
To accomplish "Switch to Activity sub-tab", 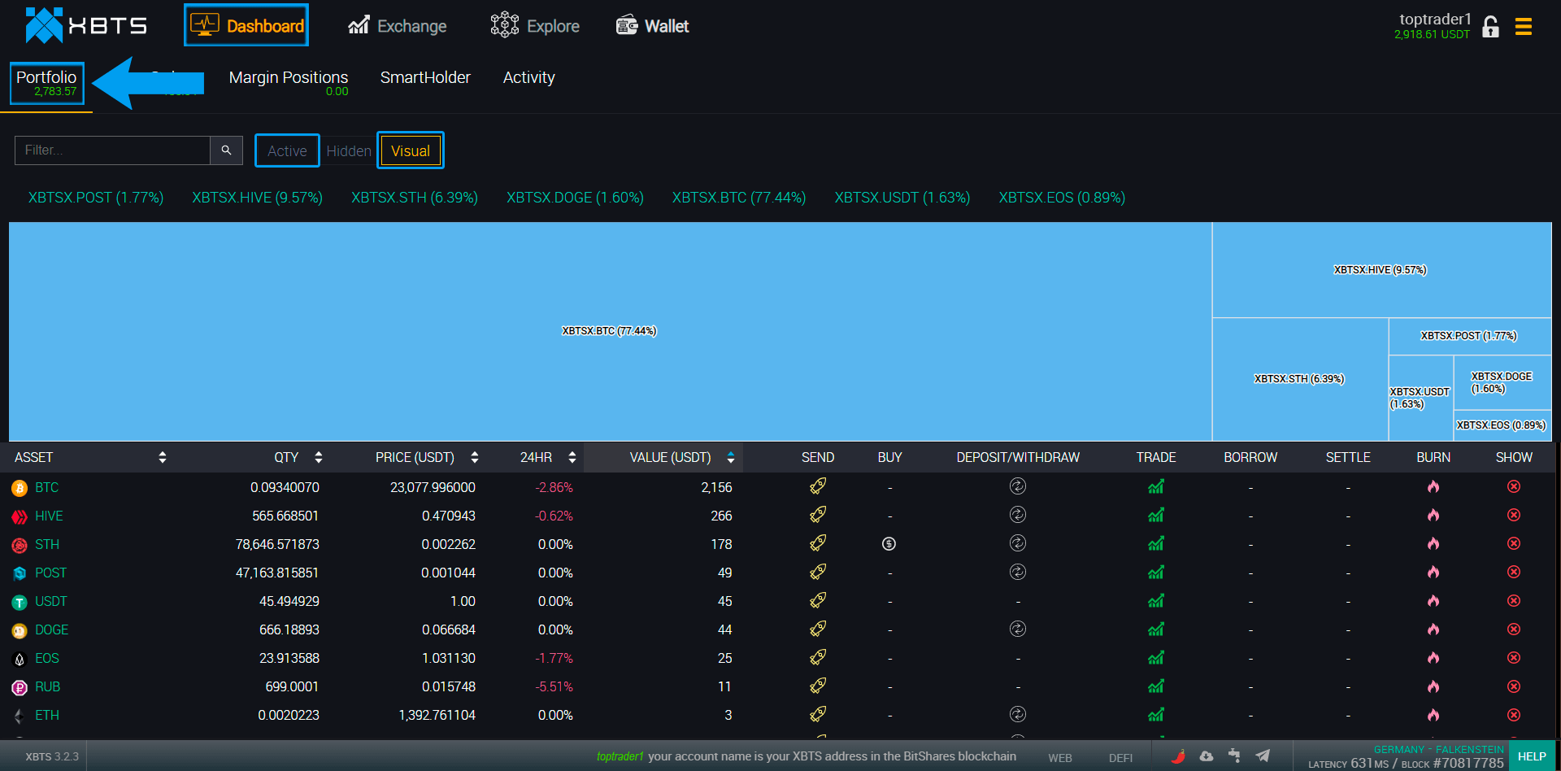I will 528,77.
